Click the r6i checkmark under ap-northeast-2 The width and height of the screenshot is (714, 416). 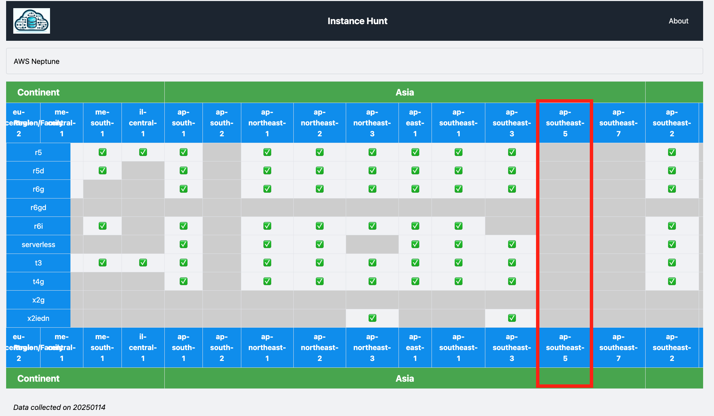(x=320, y=226)
